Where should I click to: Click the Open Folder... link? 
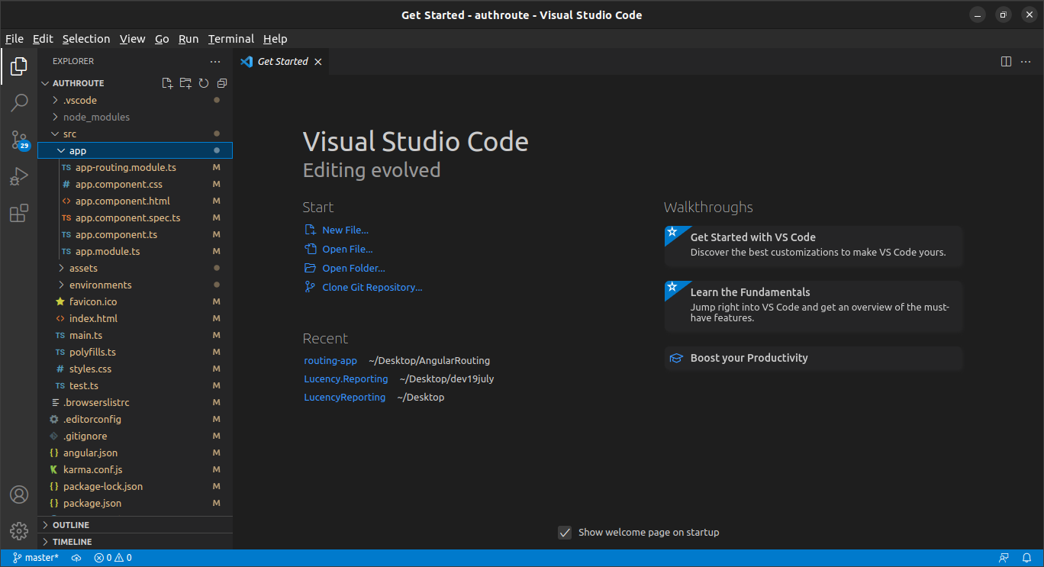pos(353,268)
